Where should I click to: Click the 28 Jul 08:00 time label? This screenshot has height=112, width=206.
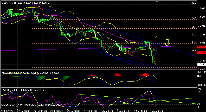pos(57,111)
